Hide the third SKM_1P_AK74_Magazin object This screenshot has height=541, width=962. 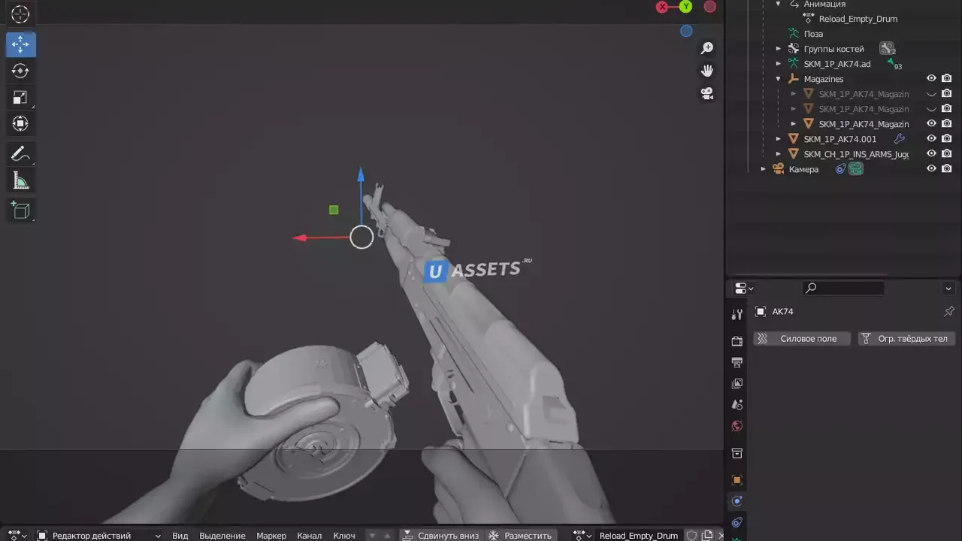(x=931, y=123)
